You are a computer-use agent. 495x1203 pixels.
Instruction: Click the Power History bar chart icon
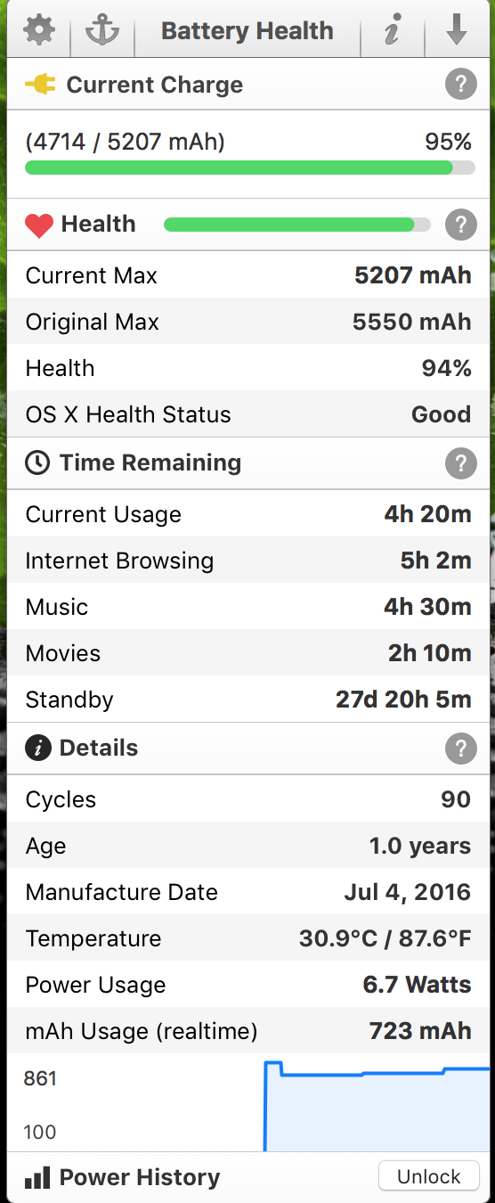point(37,1177)
